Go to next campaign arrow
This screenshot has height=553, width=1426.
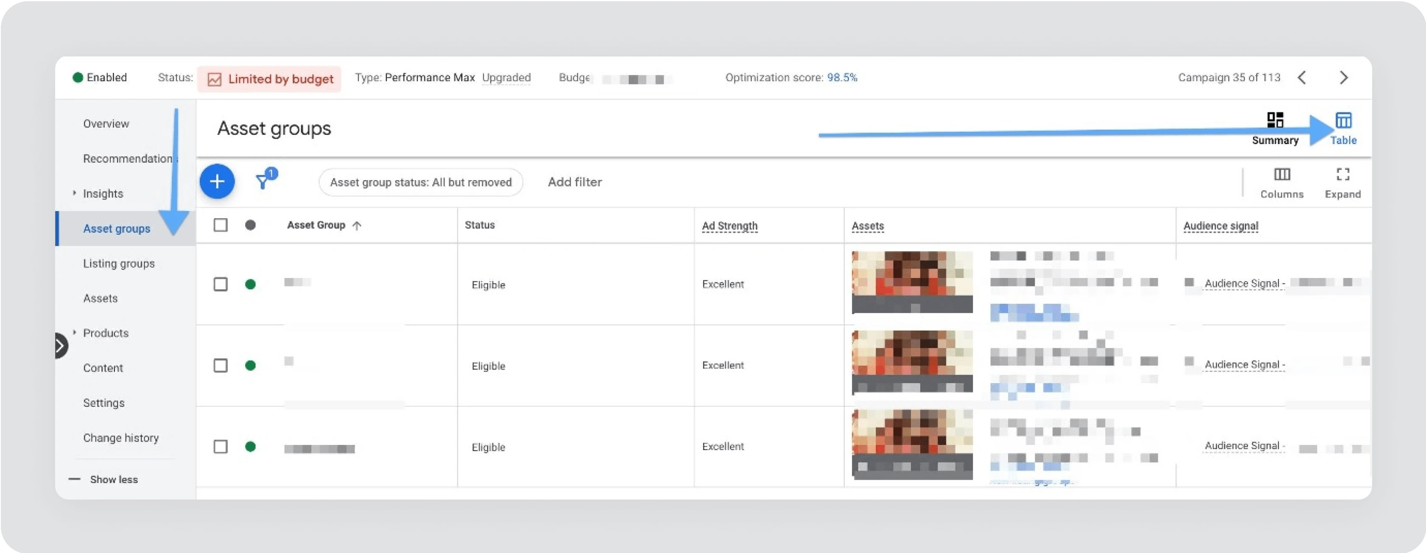pyautogui.click(x=1344, y=78)
